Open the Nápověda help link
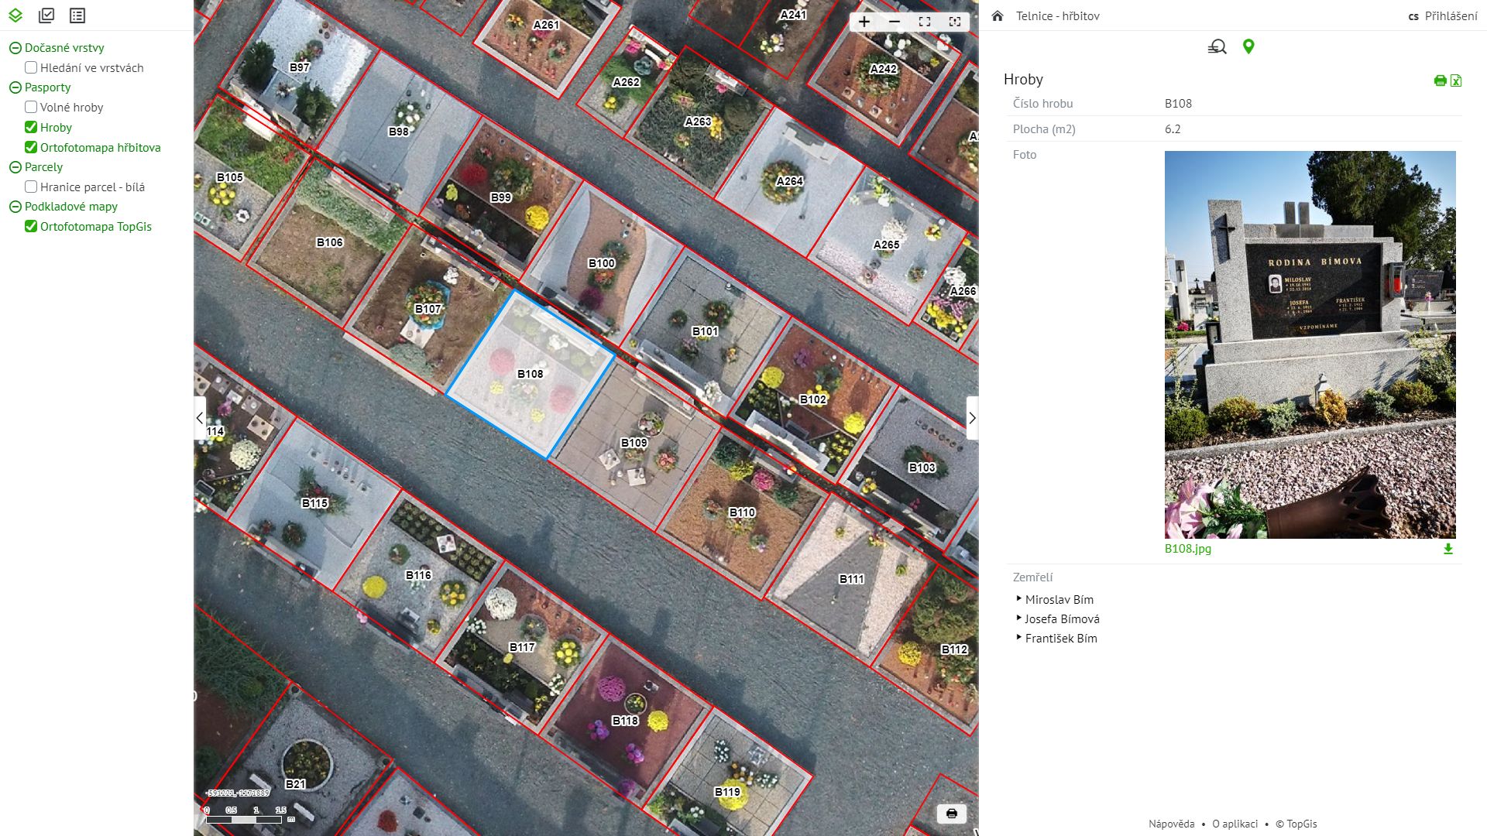This screenshot has width=1487, height=836. coord(1171,824)
